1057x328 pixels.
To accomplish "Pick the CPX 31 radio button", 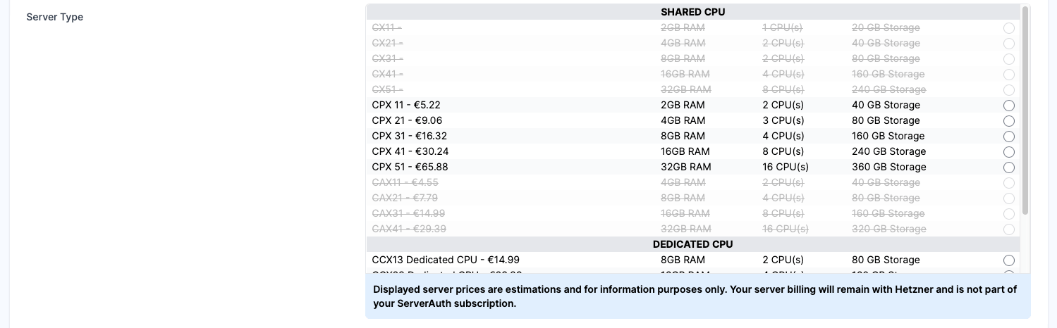I will 1008,137.
